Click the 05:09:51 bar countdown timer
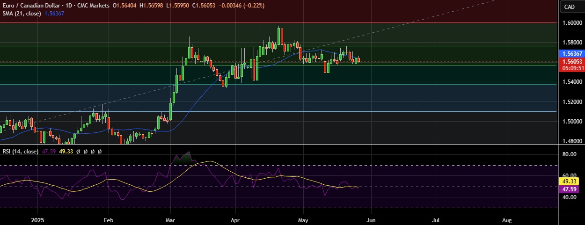 [x=572, y=68]
